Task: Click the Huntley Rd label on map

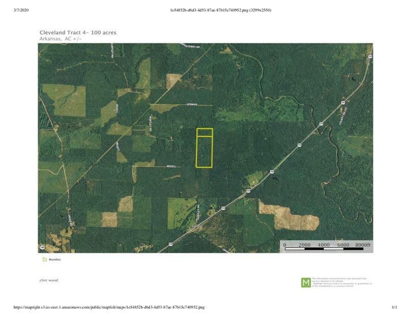Action: [x=151, y=124]
